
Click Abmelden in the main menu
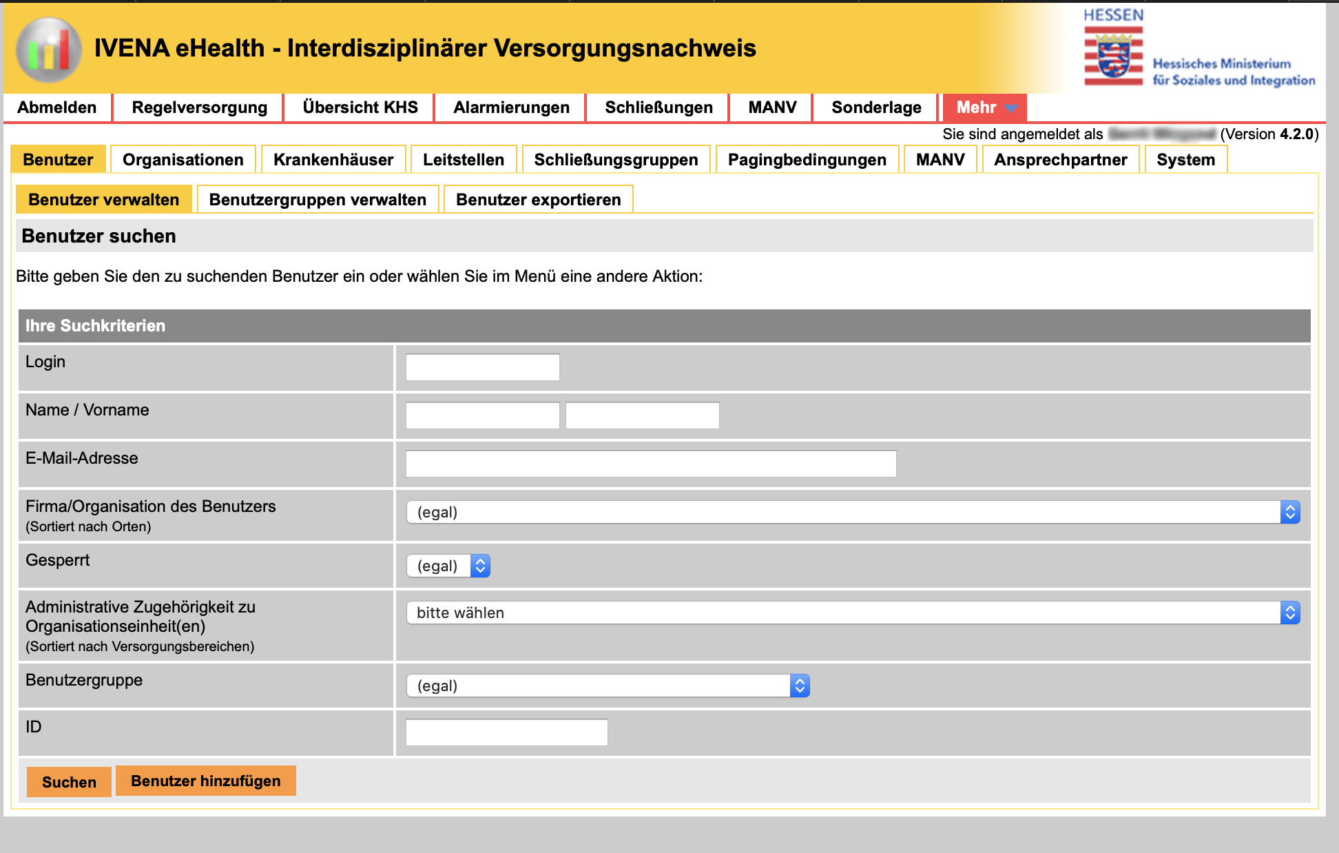57,107
